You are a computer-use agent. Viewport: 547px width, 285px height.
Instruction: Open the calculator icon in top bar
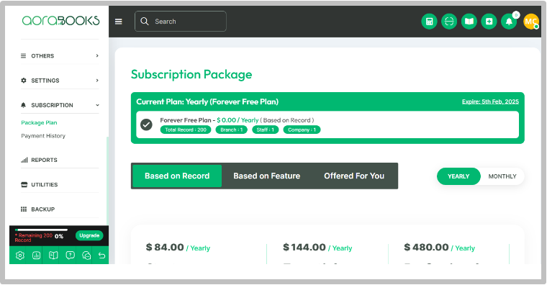pyautogui.click(x=429, y=22)
